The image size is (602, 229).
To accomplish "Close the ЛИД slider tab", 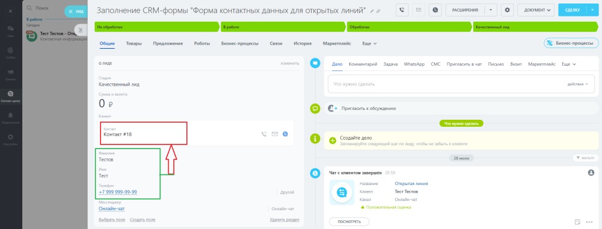I will [x=71, y=12].
